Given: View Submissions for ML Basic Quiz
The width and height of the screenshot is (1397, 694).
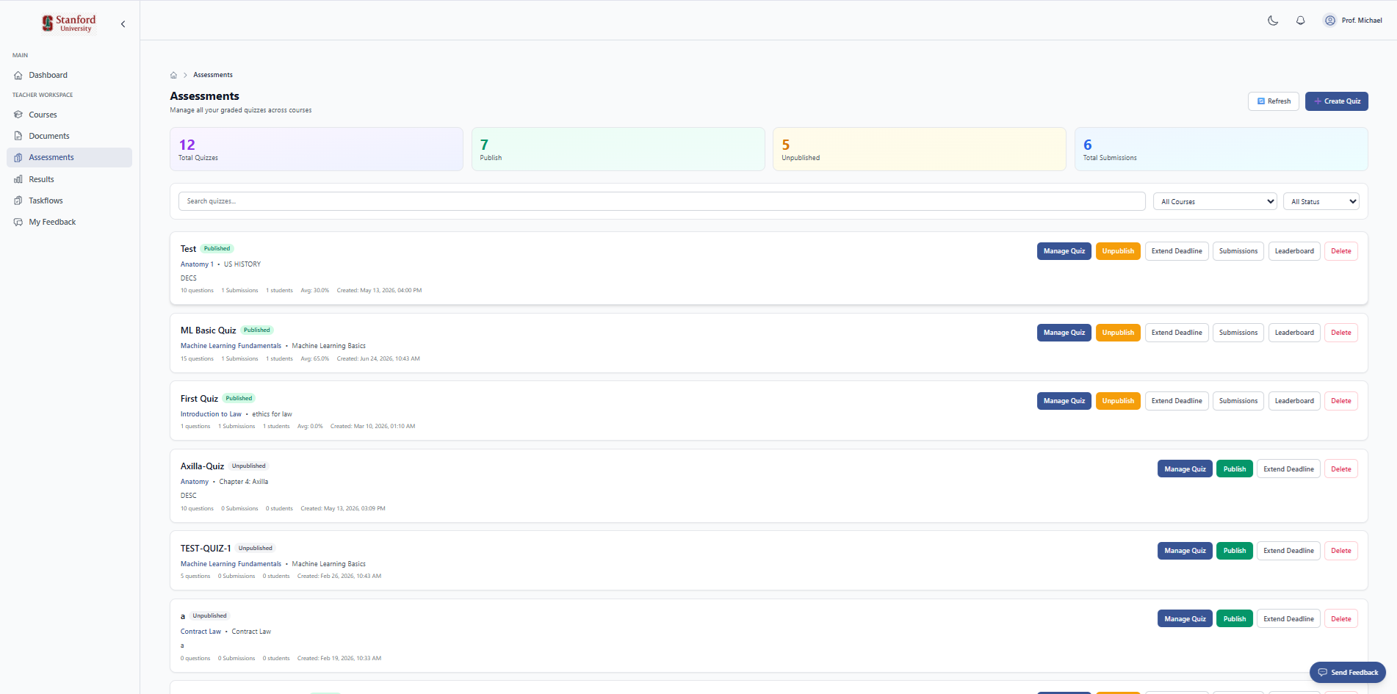Looking at the screenshot, I should pyautogui.click(x=1238, y=333).
